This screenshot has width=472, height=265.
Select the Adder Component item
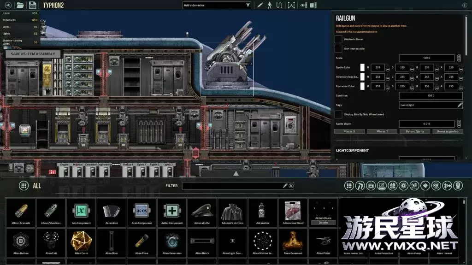pyautogui.click(x=172, y=212)
